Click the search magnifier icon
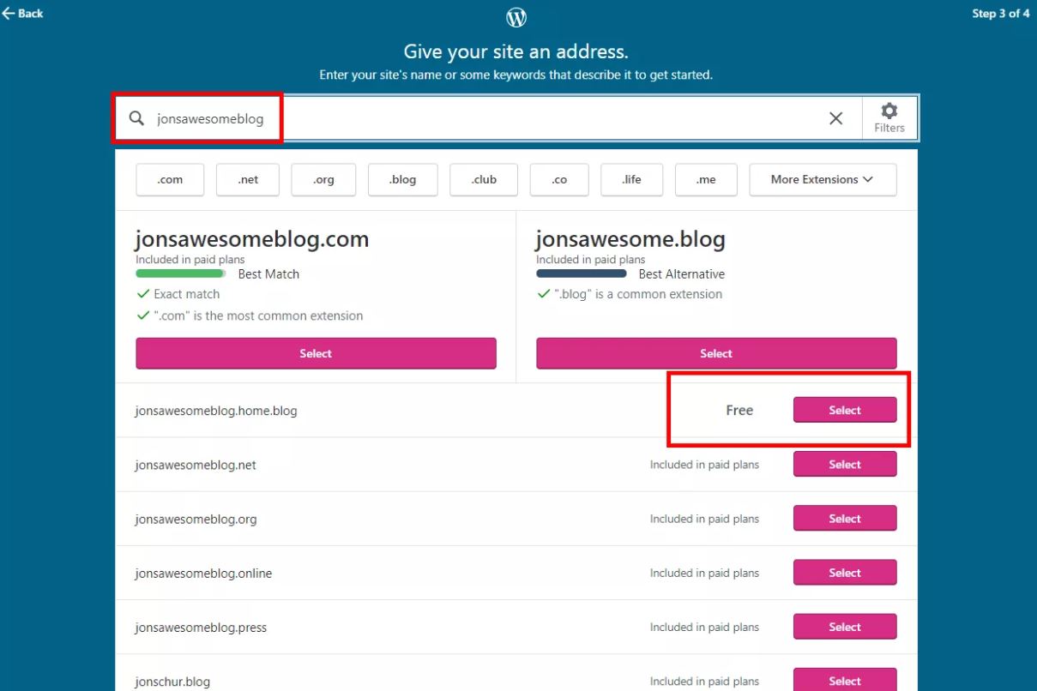This screenshot has height=691, width=1037. pos(136,118)
